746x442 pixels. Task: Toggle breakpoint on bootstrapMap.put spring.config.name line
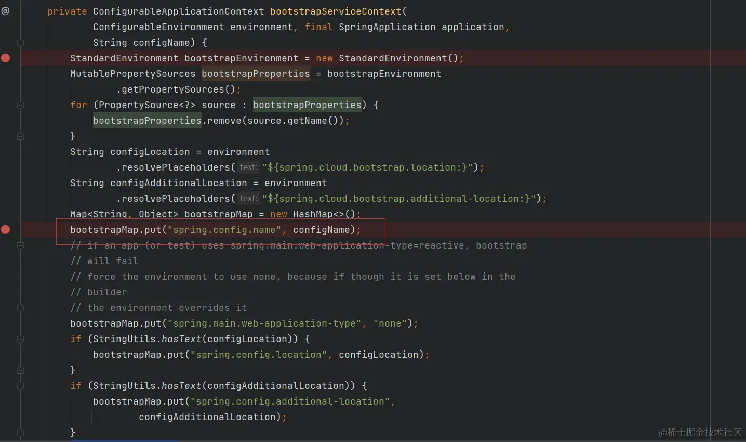5,229
